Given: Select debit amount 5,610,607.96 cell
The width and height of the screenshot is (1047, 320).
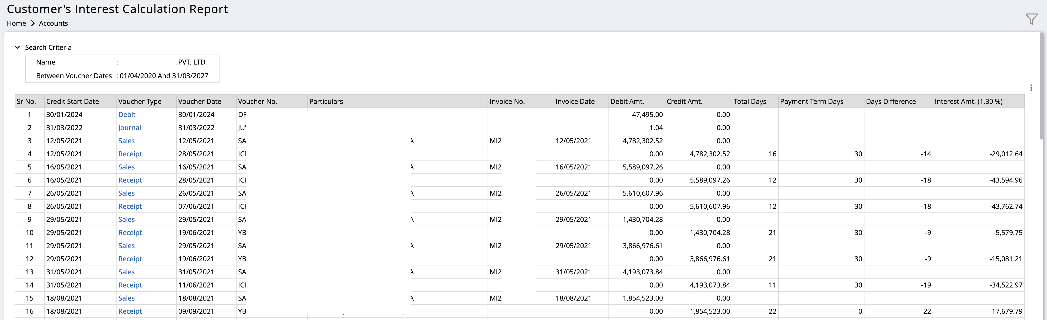Looking at the screenshot, I should 637,193.
